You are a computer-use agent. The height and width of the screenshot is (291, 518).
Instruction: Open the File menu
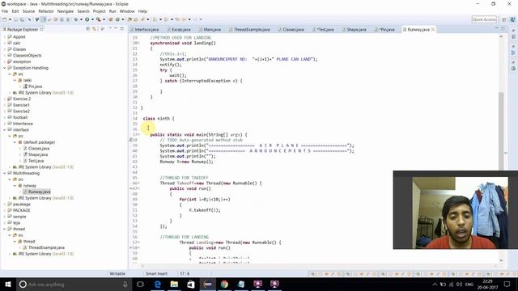click(x=5, y=11)
